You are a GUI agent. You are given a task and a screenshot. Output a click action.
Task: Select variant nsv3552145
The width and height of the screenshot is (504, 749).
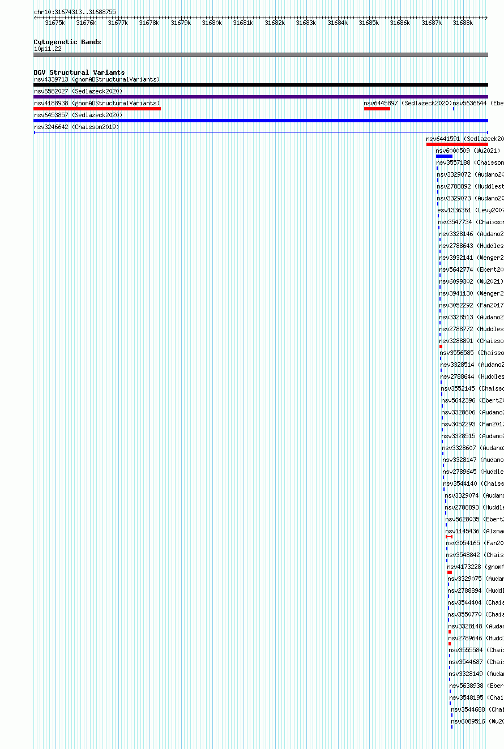(472, 388)
